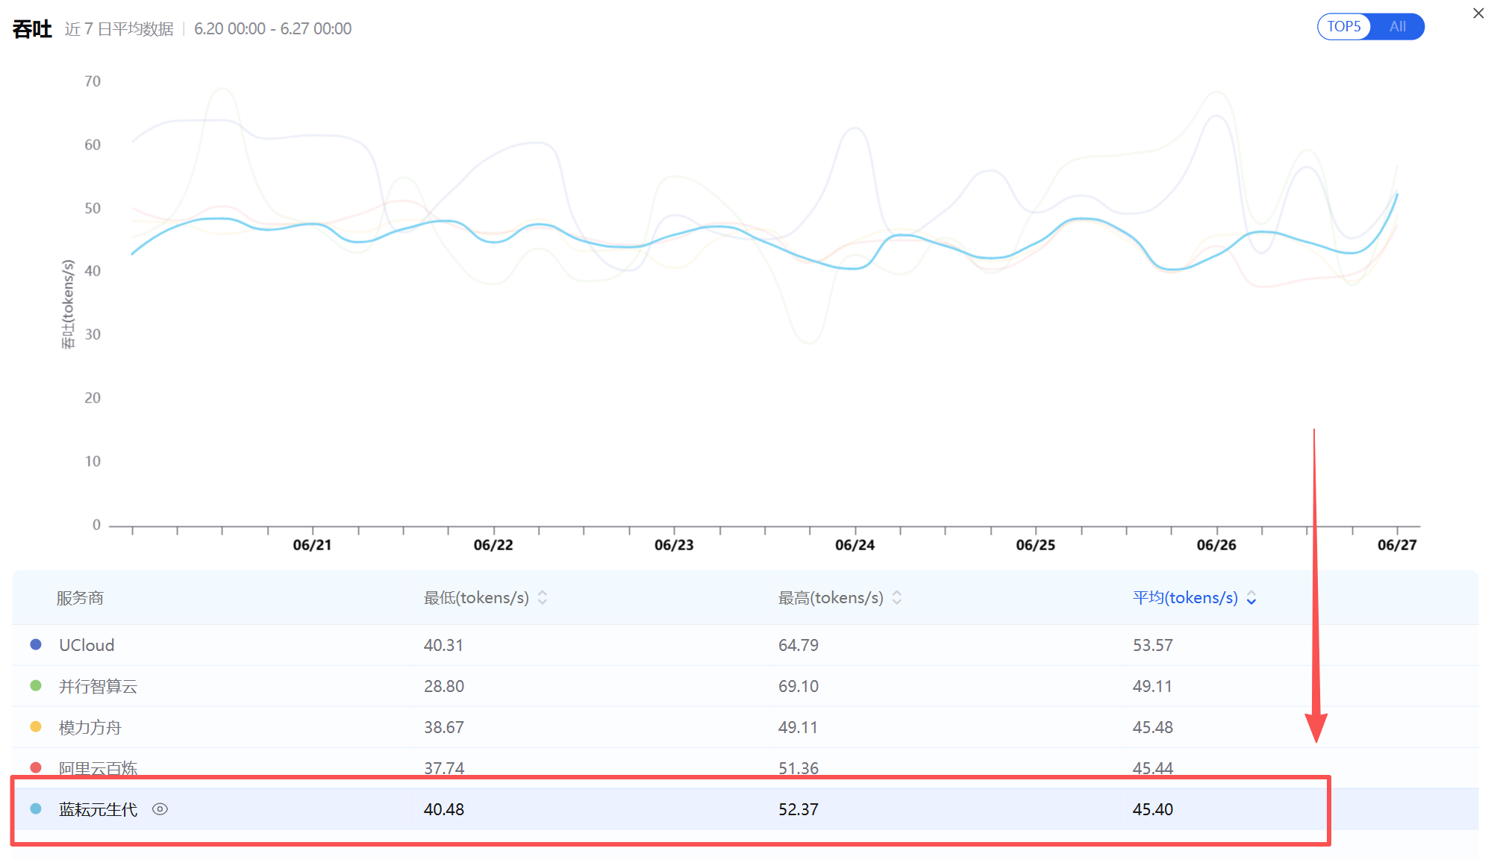Click the 最低(tokens/s) column header
The width and height of the screenshot is (1500, 860).
click(x=476, y=598)
